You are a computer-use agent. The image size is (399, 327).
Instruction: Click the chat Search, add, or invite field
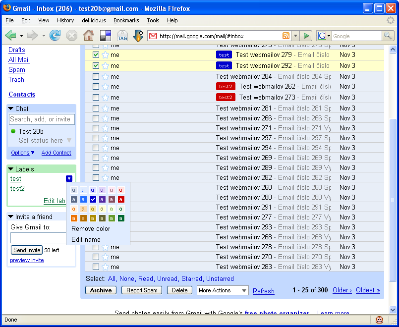coord(42,119)
